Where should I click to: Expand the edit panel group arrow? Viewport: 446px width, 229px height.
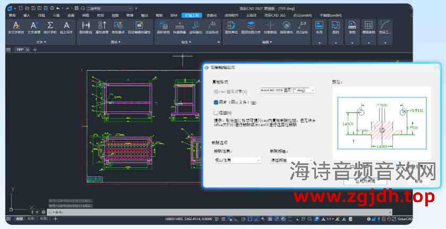(x=270, y=42)
